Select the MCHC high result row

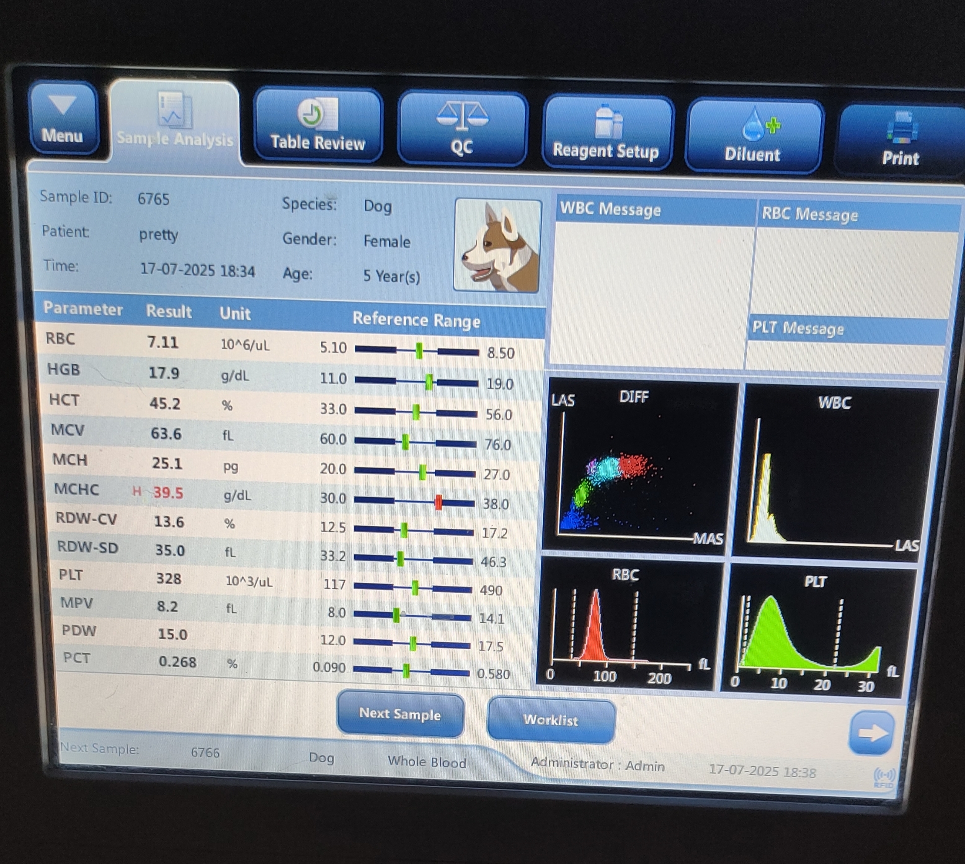(168, 493)
